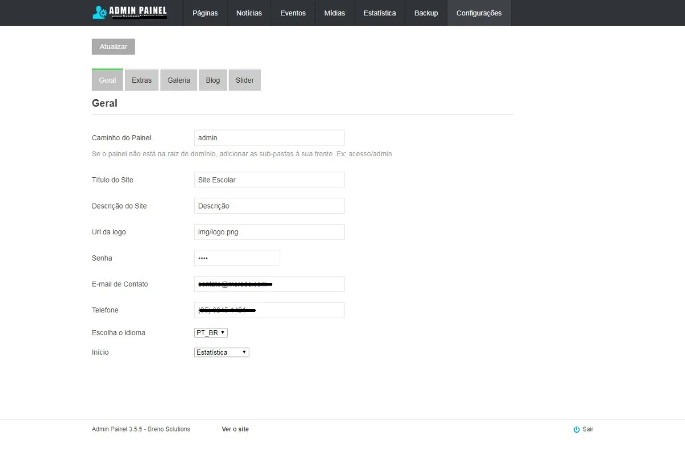Click the Caminho do Painel label
This screenshot has width=685, height=451.
coord(122,138)
